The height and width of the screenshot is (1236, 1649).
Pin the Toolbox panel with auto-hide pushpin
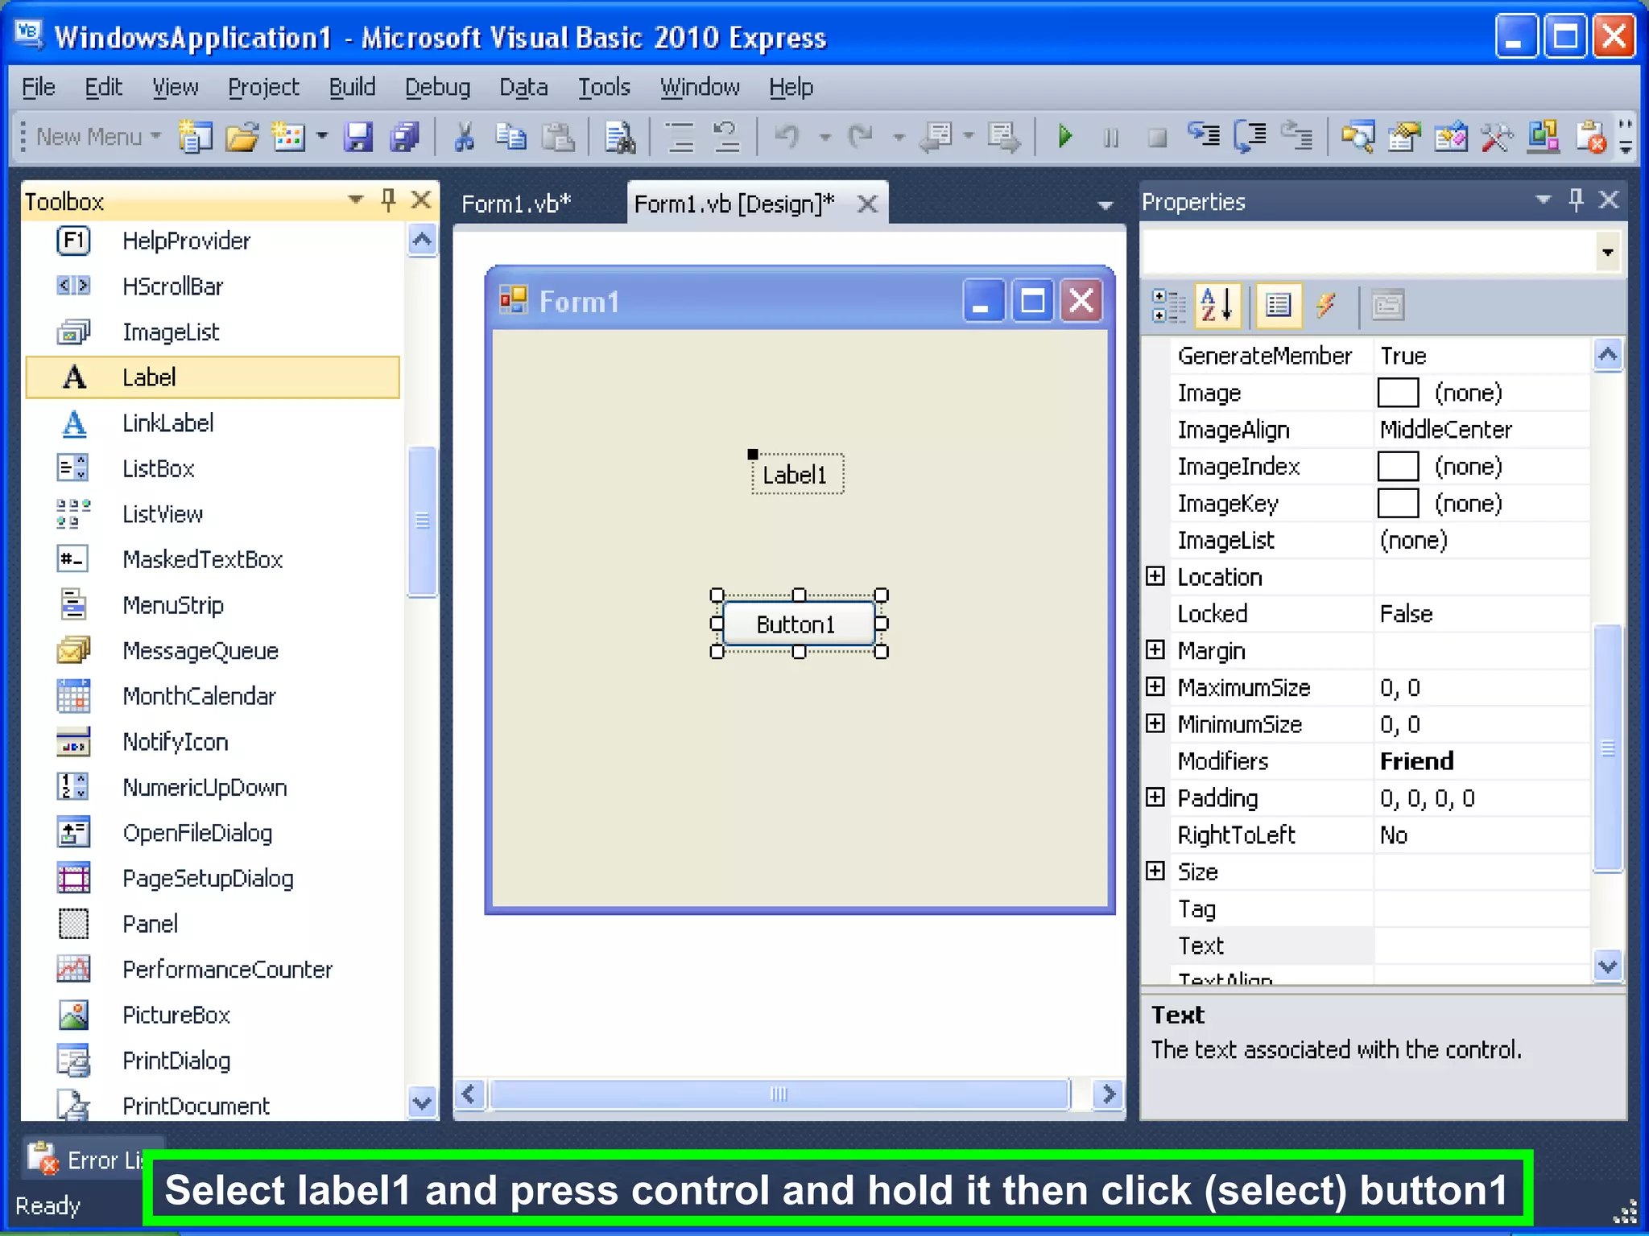(388, 200)
